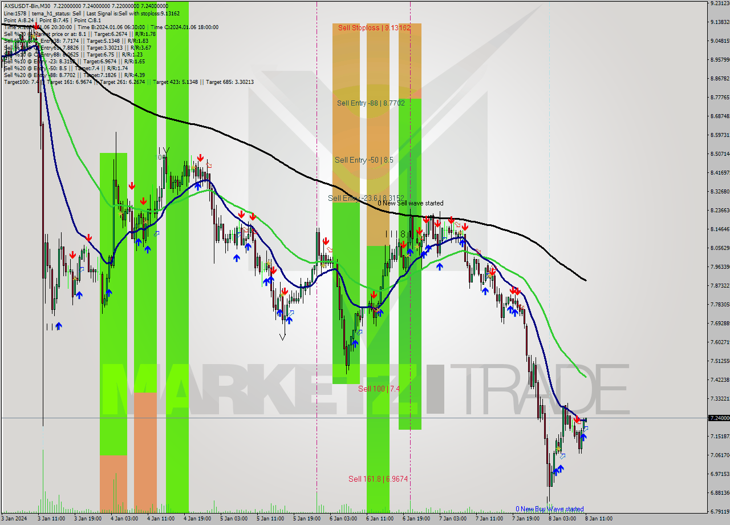Click the '6 Jan 03:00' time axis label
The image size is (730, 525).
click(x=343, y=519)
